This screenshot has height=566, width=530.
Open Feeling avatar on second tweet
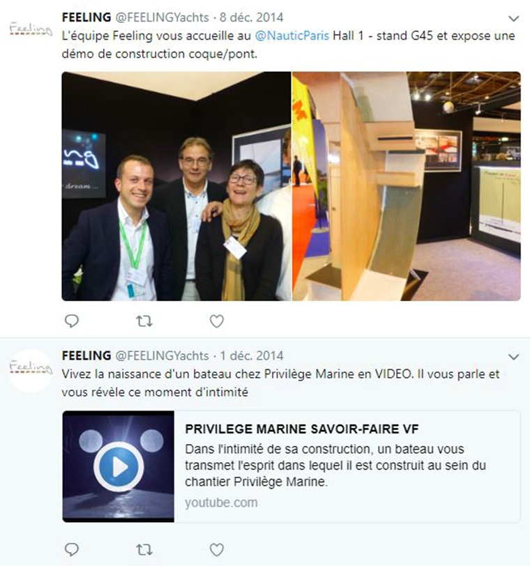point(31,371)
